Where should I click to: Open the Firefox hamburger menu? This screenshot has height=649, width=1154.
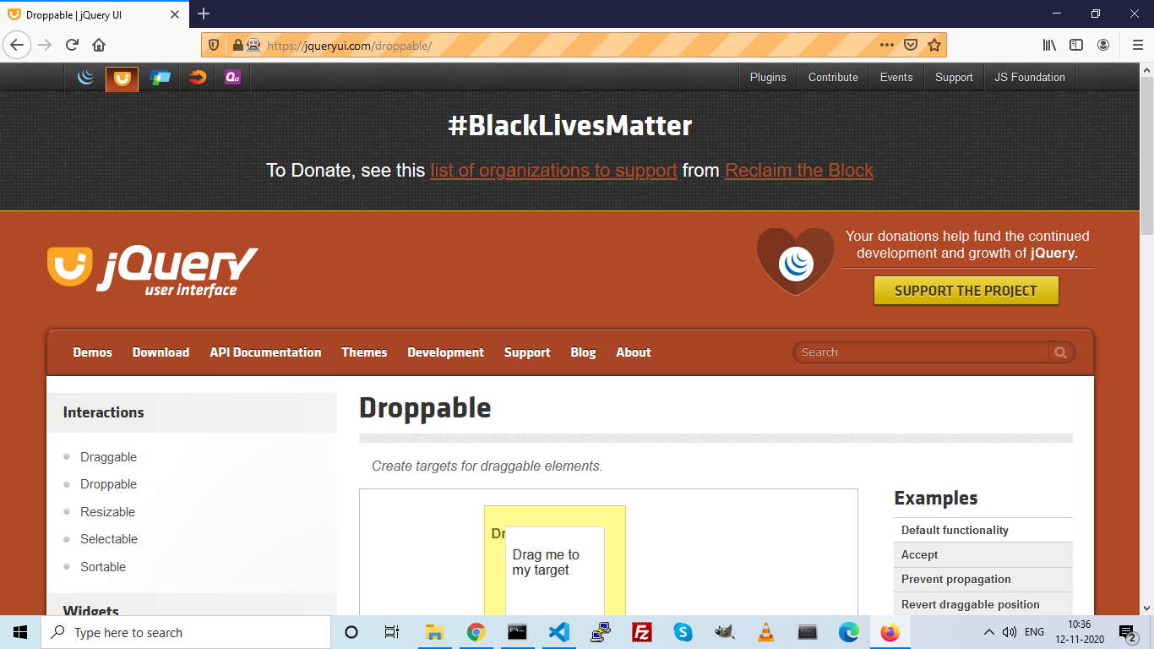click(x=1137, y=45)
